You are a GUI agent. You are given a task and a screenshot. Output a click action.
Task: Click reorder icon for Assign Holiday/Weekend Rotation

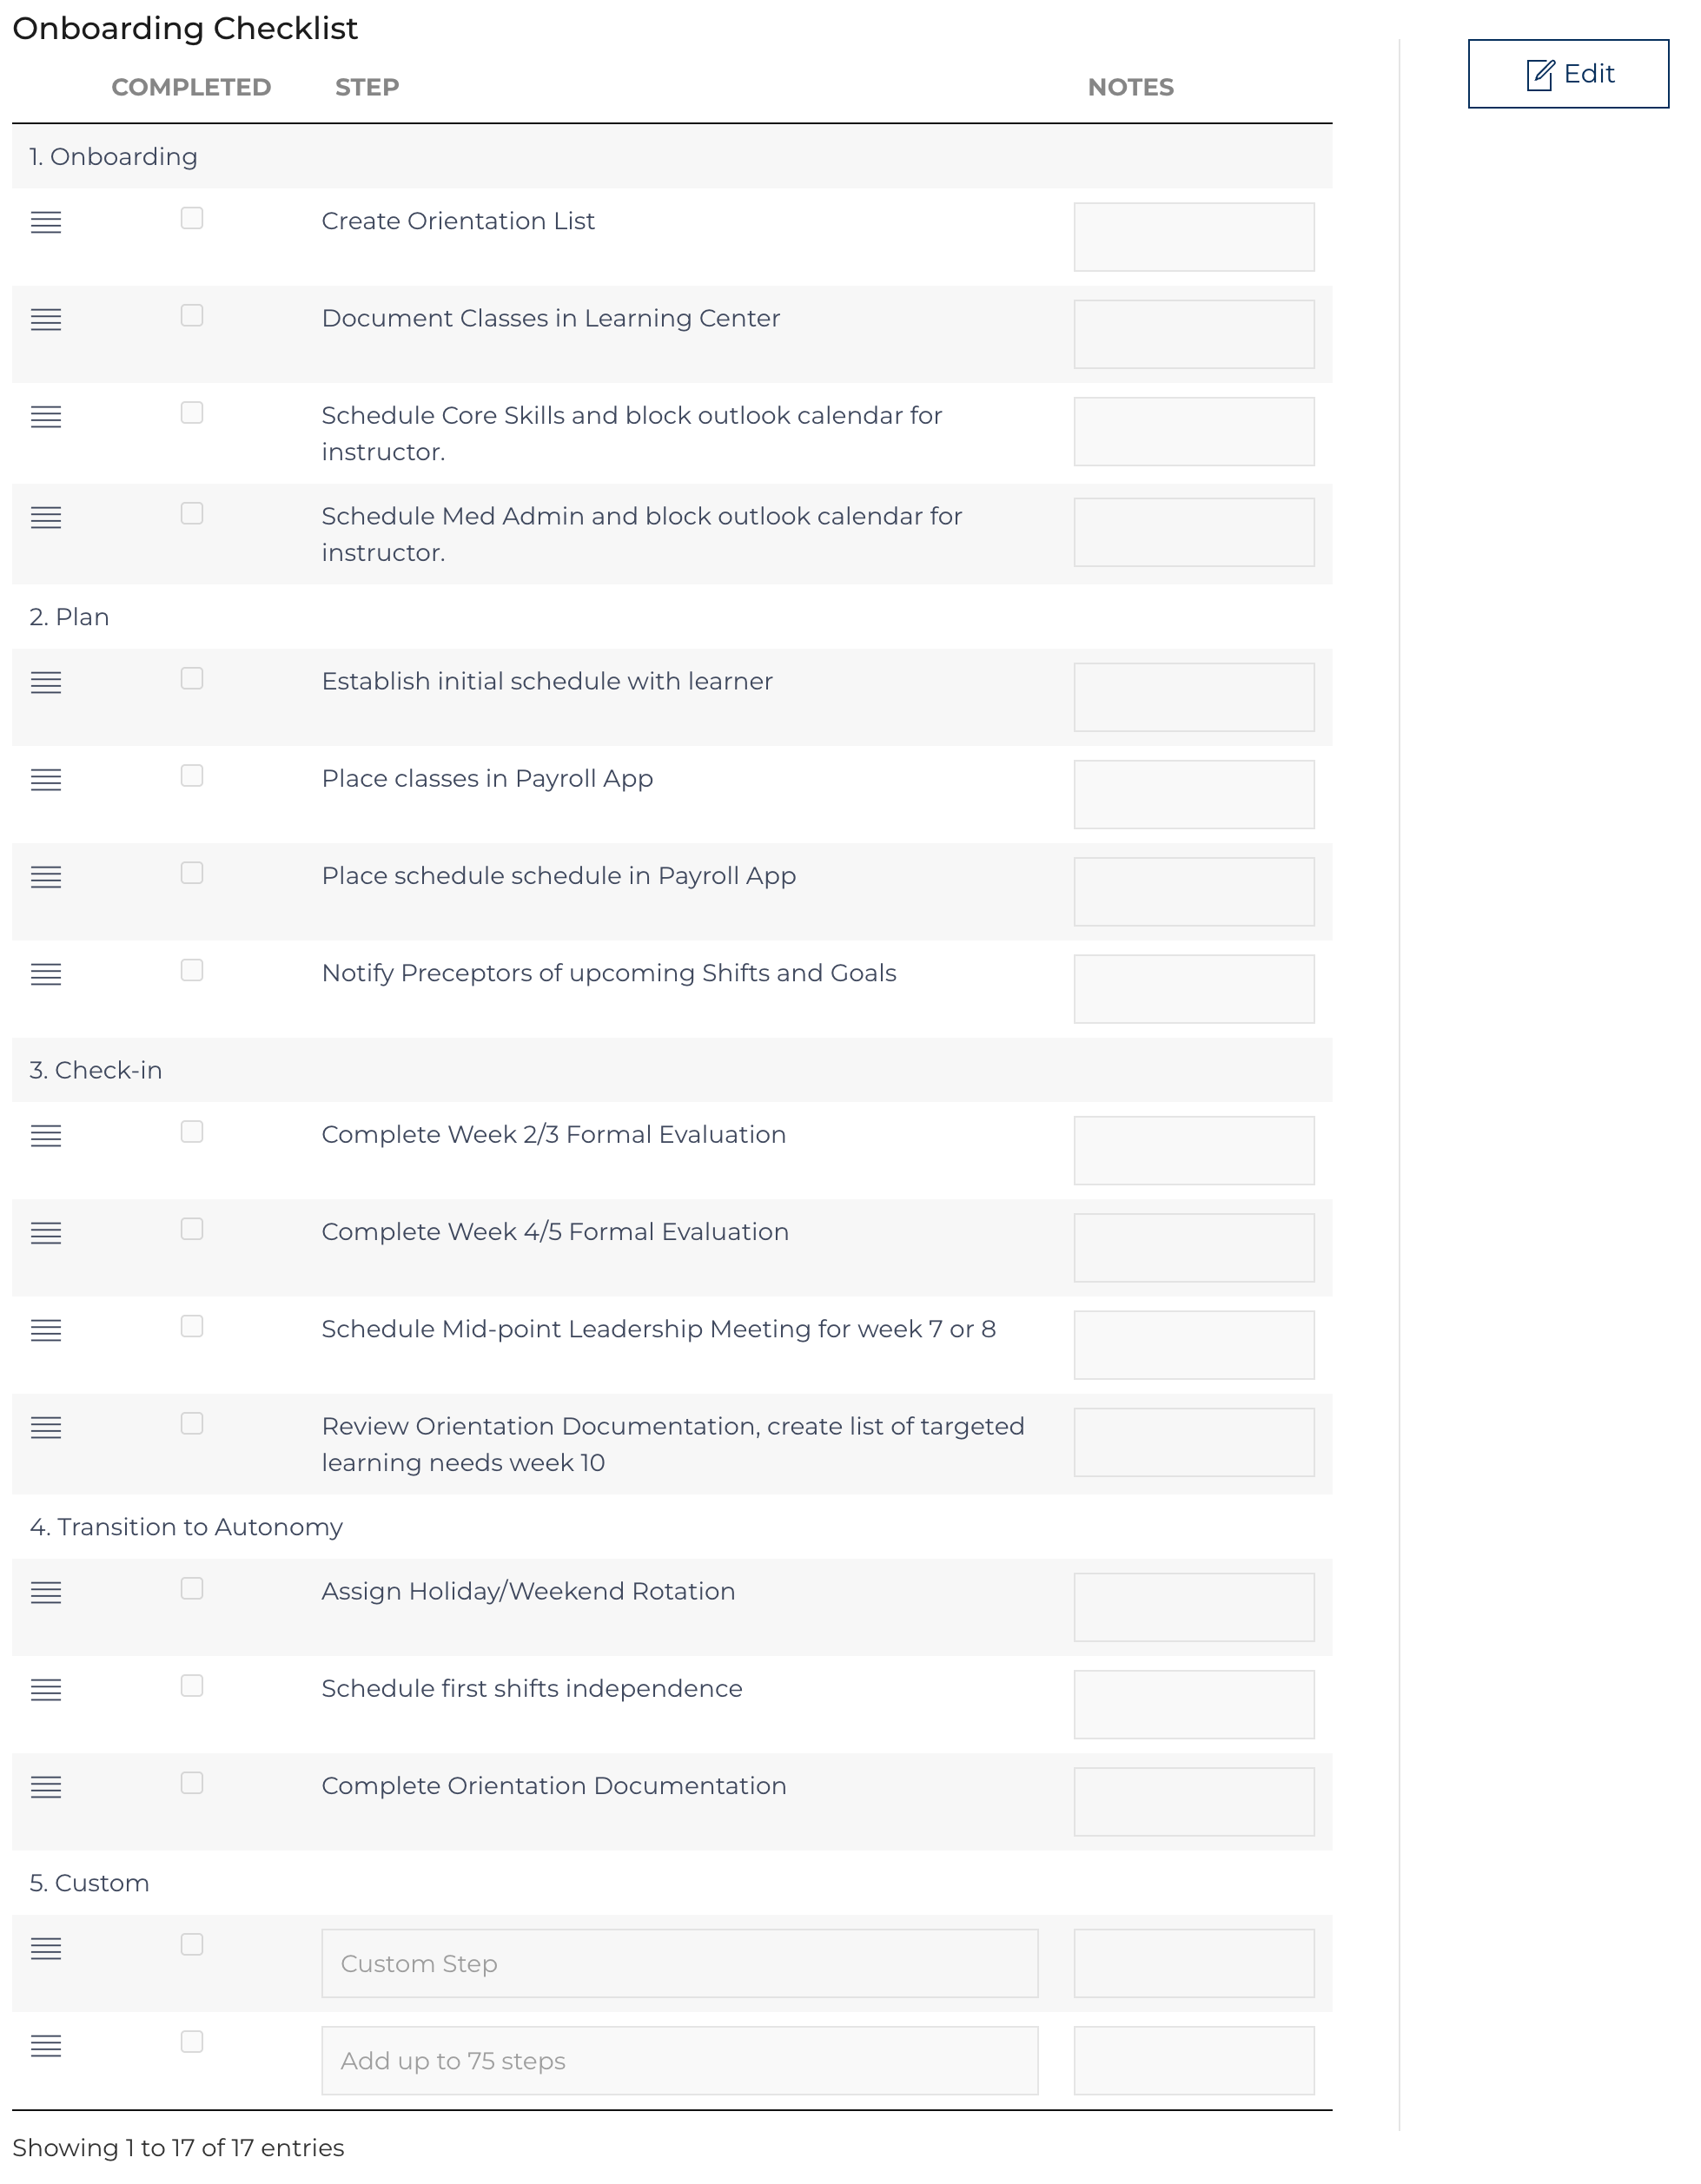click(46, 1592)
